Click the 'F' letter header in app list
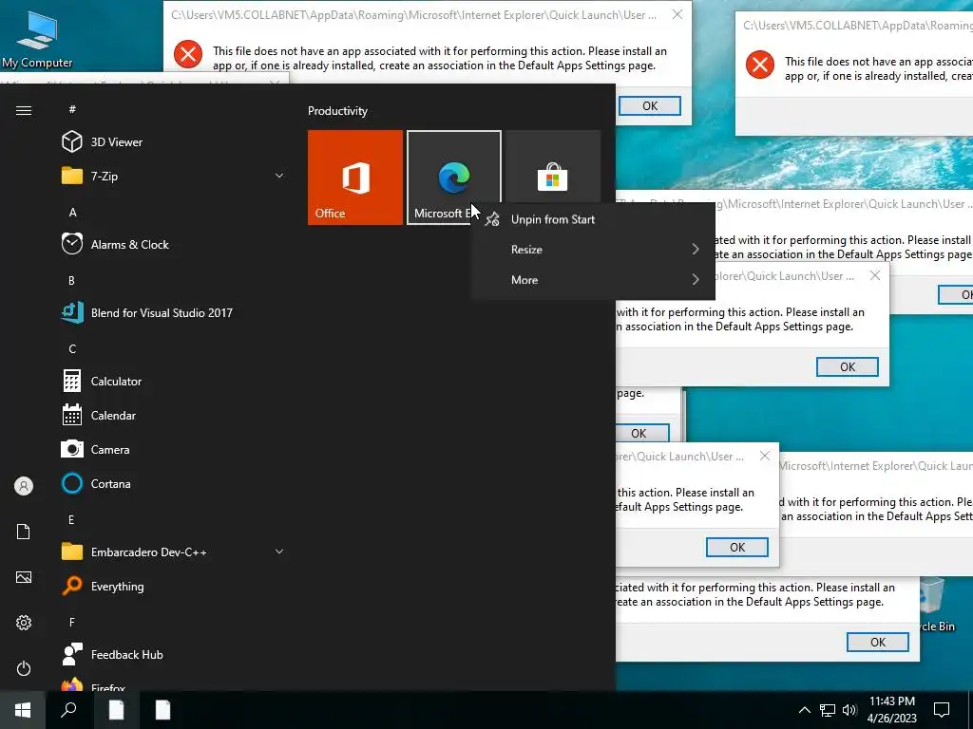The height and width of the screenshot is (729, 973). [72, 622]
